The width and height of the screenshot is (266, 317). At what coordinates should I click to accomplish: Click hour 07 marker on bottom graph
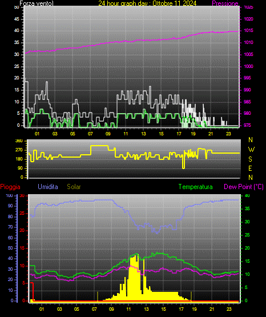[x=94, y=309]
